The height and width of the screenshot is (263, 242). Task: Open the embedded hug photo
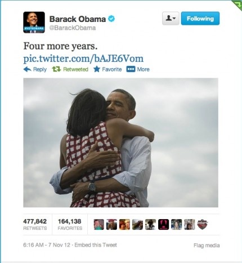[120, 142]
